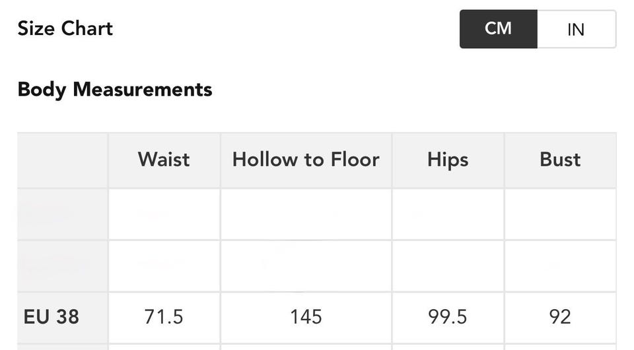The height and width of the screenshot is (350, 634).
Task: Select the Bust column header
Action: [561, 160]
